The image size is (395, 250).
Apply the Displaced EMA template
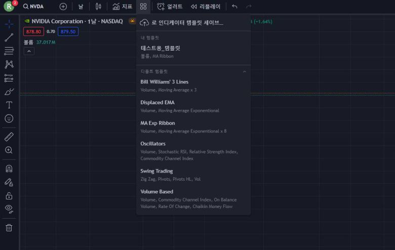click(193, 106)
